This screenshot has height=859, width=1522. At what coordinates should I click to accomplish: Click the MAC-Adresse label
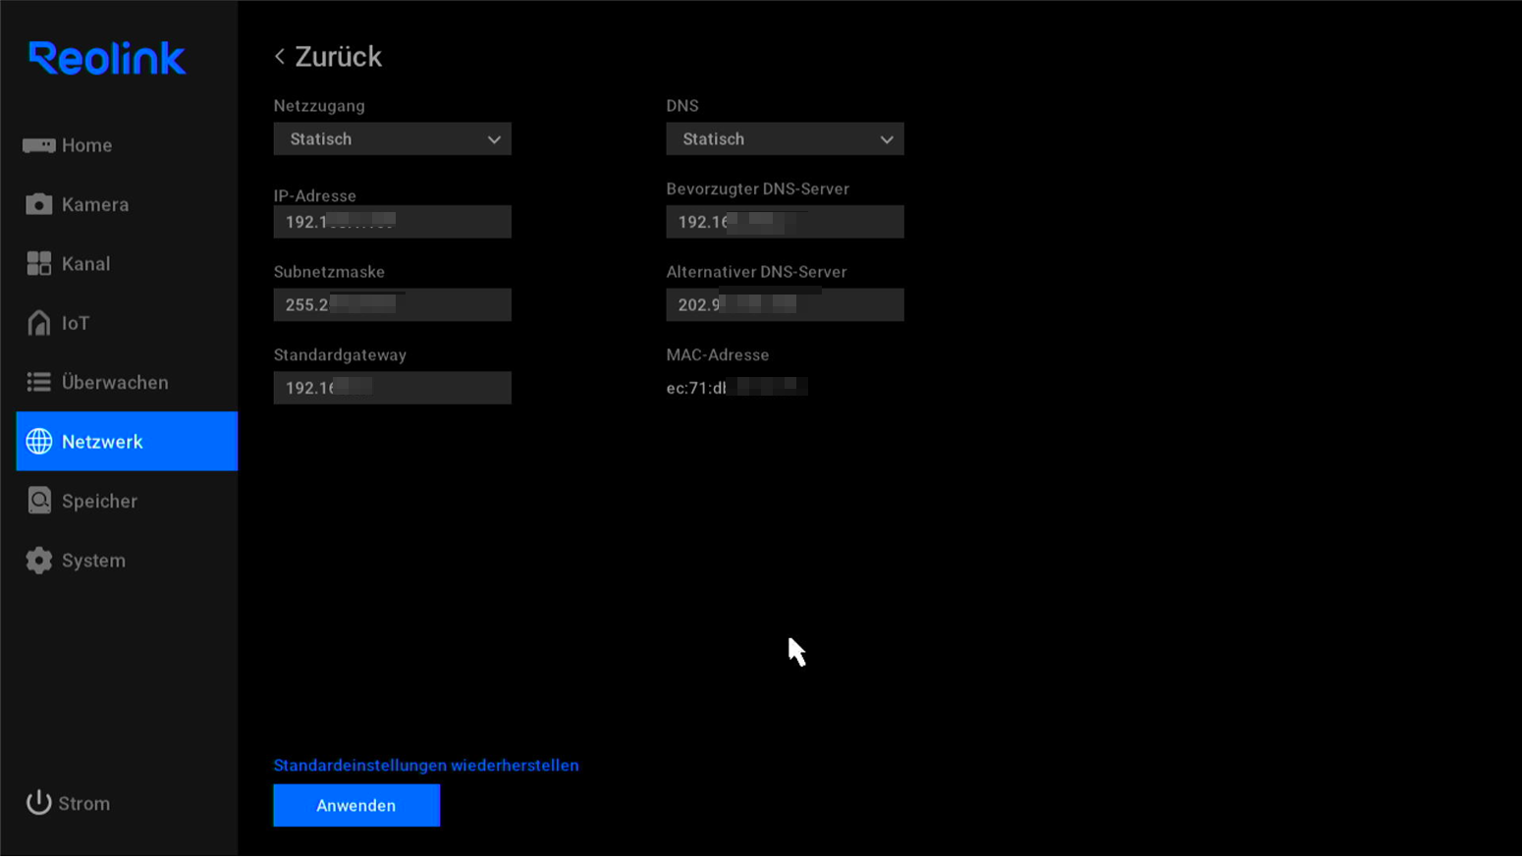click(x=718, y=355)
